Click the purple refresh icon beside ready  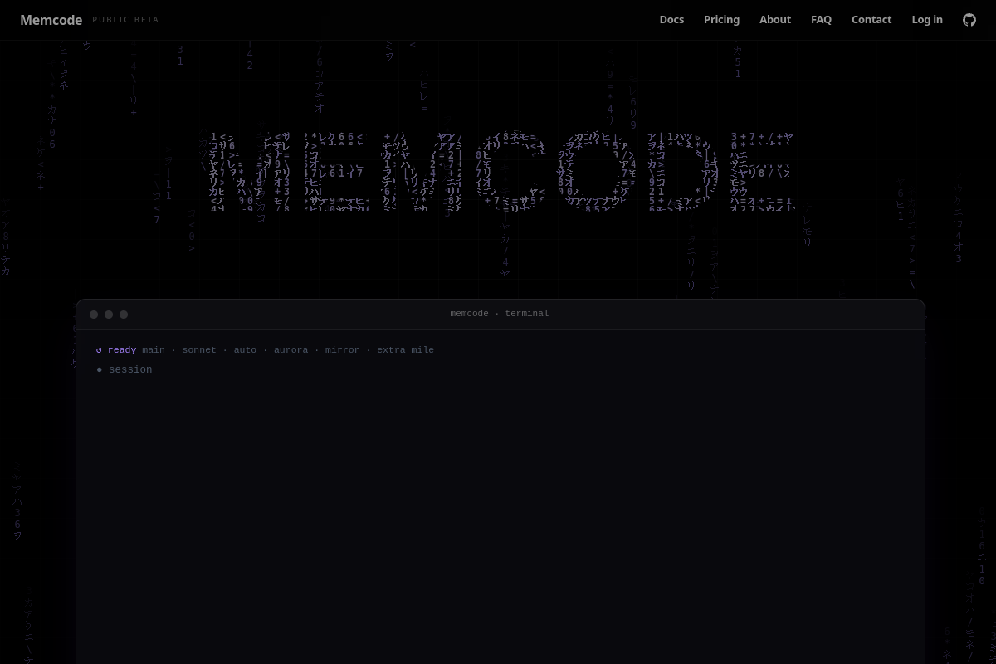click(99, 350)
